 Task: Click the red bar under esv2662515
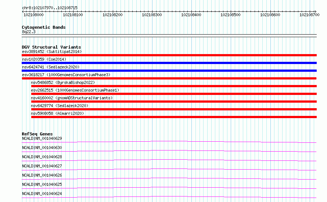point(174,94)
